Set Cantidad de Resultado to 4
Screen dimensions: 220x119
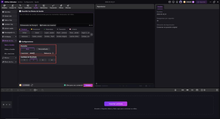pos(52,60)
